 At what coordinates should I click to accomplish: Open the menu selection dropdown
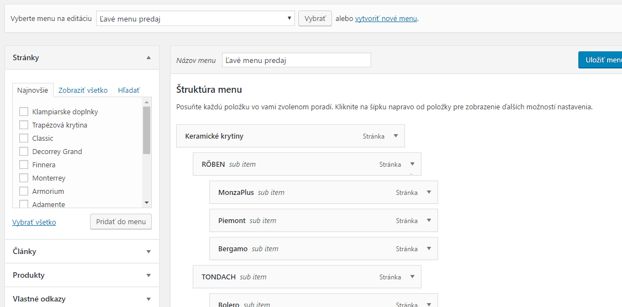[195, 19]
